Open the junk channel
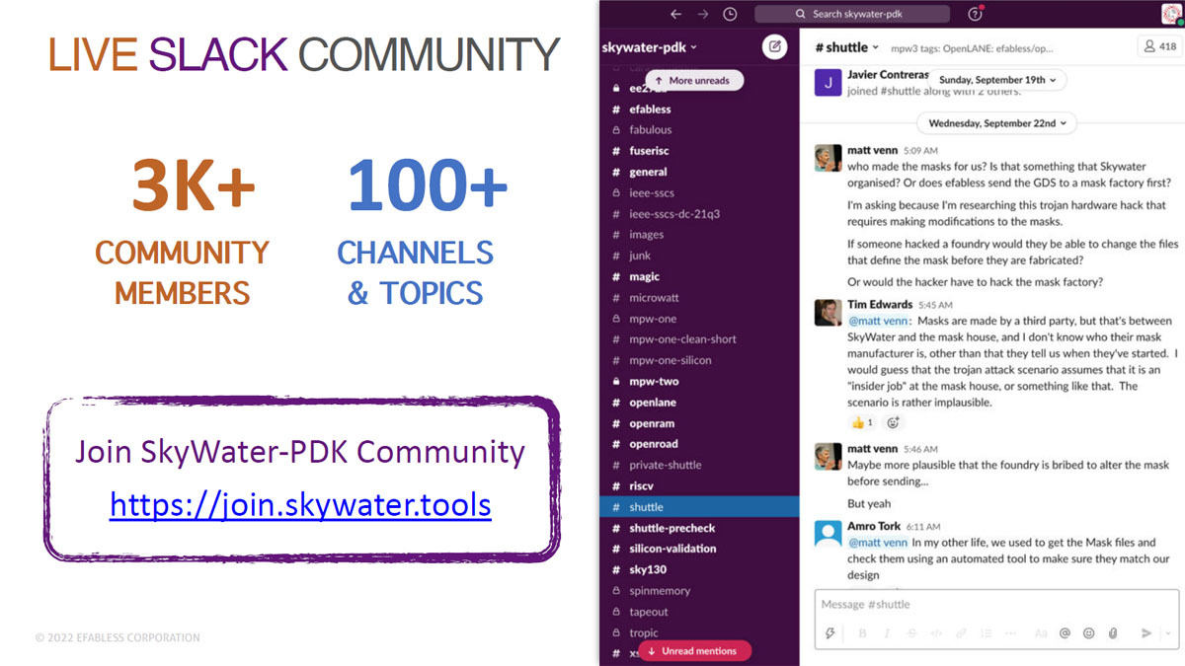 tap(640, 256)
